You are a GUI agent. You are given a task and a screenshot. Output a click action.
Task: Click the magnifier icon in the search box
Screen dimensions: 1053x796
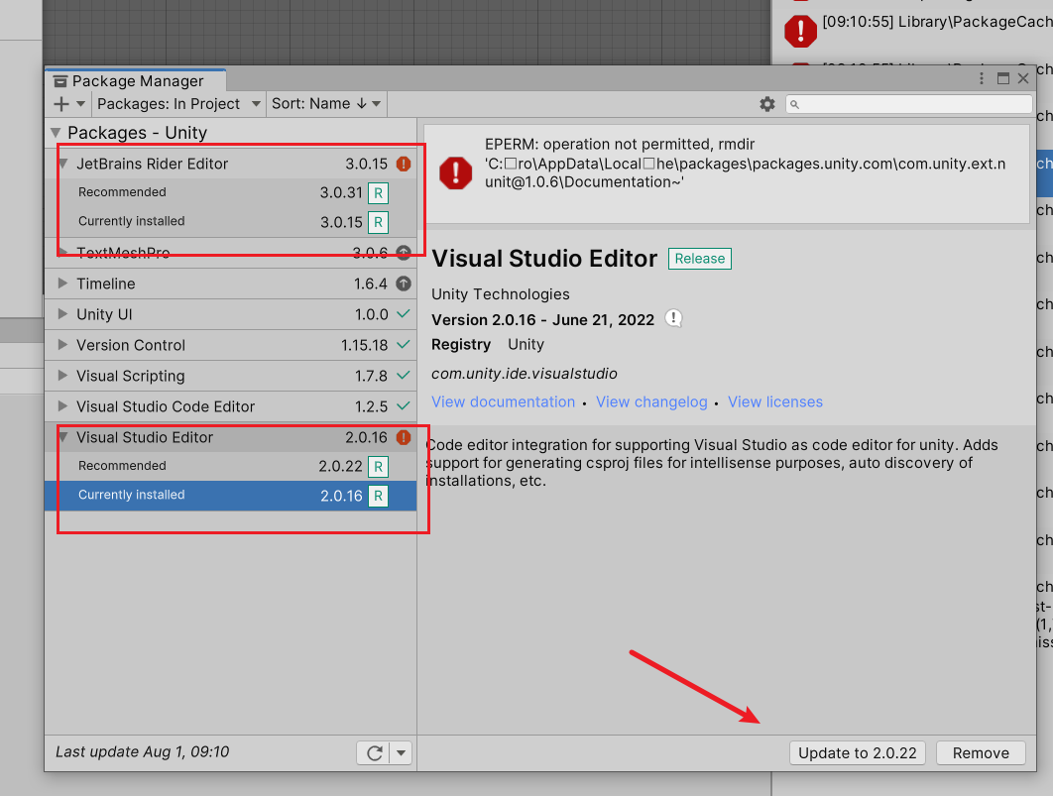click(x=794, y=104)
